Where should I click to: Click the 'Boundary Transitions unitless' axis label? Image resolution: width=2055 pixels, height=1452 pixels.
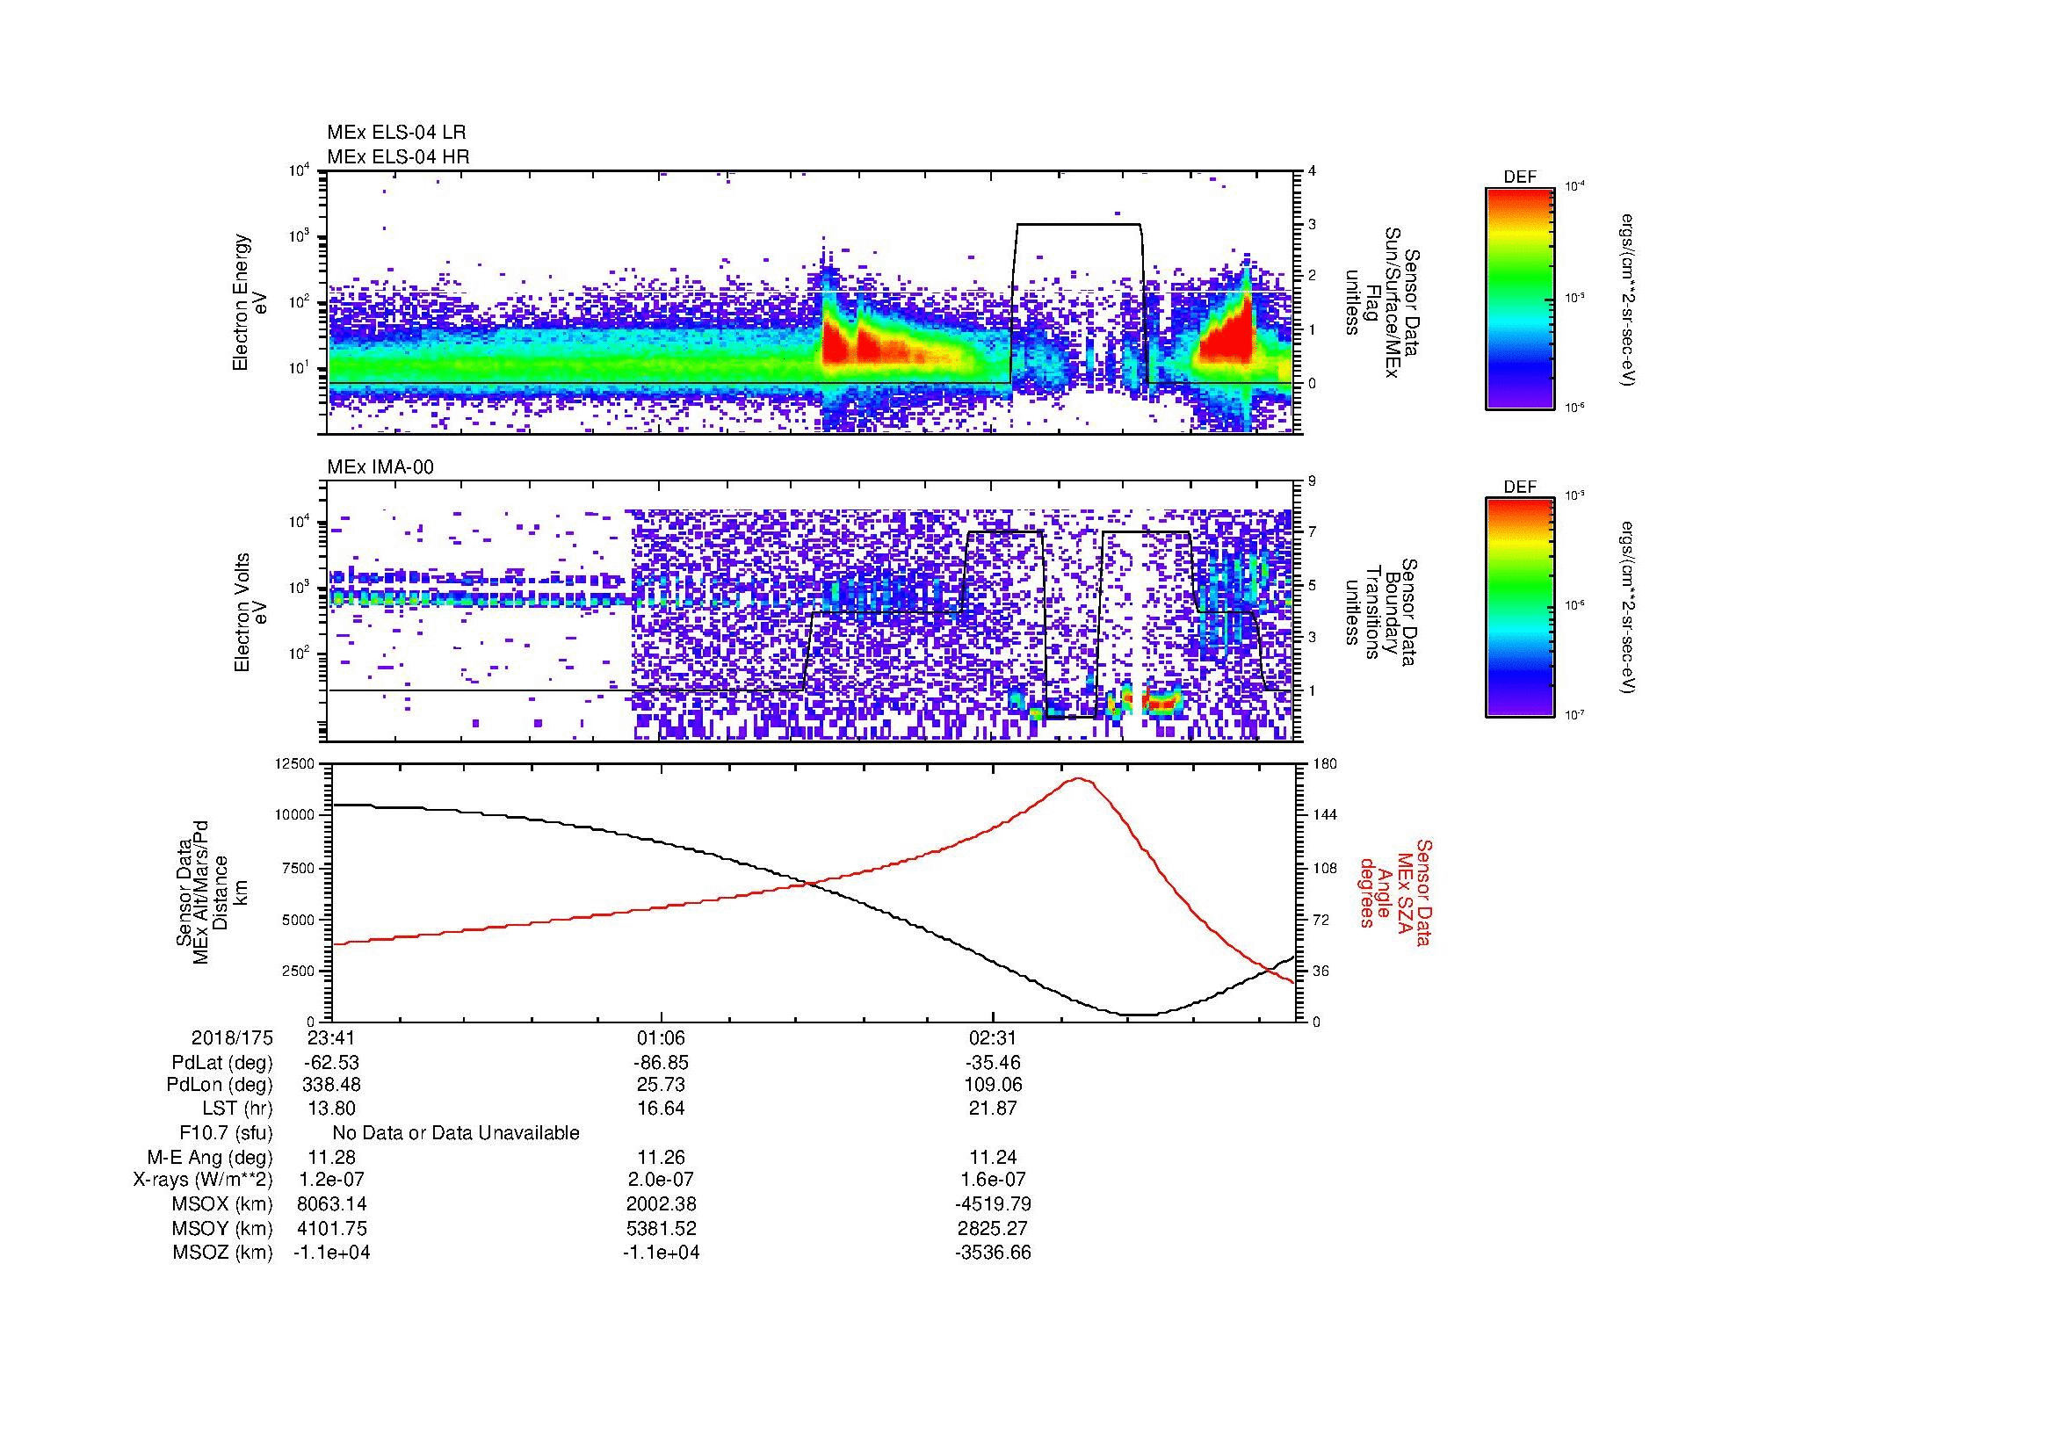click(x=1380, y=614)
